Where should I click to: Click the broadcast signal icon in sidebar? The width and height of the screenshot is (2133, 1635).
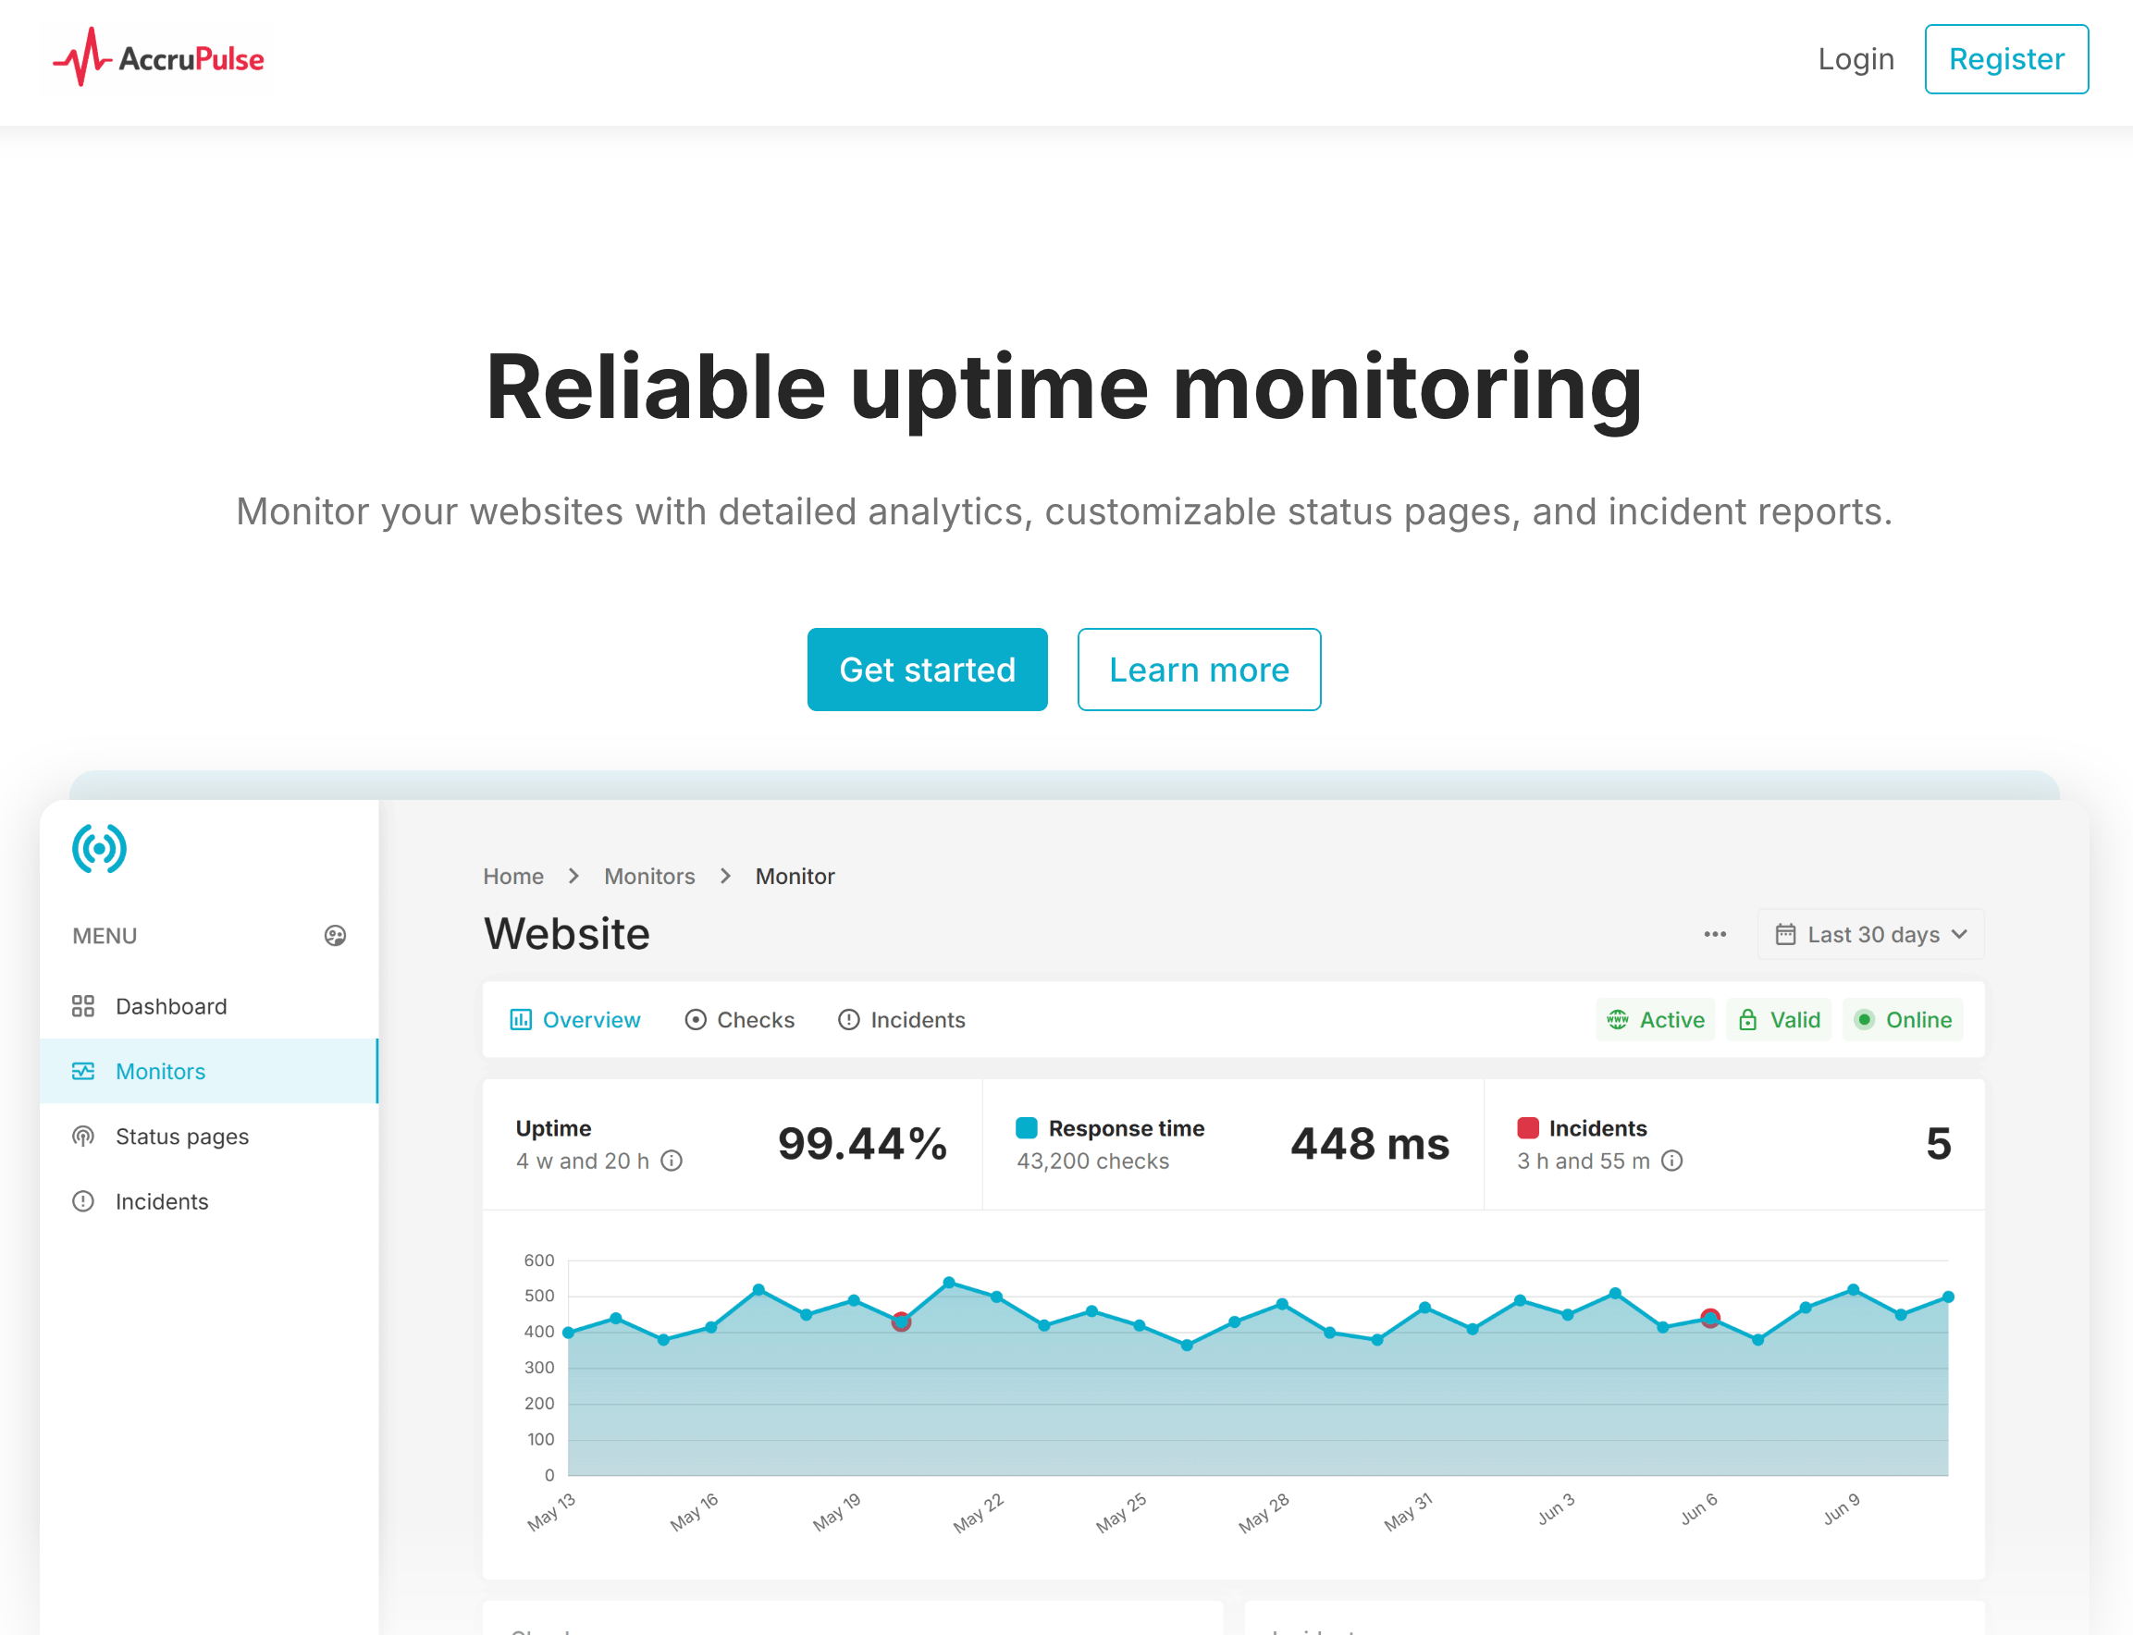point(99,849)
